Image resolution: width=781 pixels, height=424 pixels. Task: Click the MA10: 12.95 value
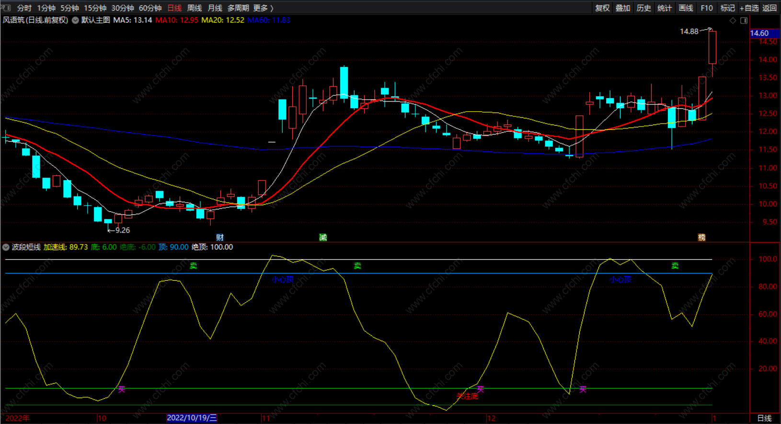(177, 20)
